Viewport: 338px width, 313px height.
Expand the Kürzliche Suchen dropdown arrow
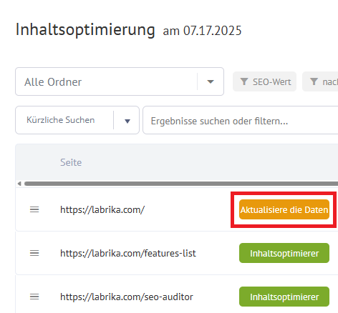click(127, 121)
